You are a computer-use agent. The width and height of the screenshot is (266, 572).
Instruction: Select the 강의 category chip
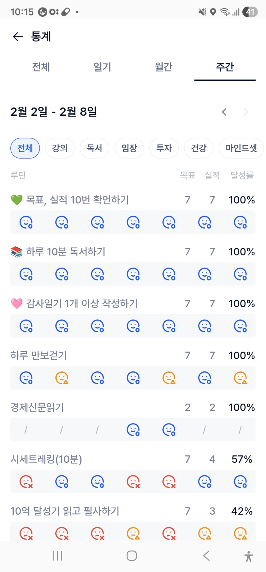(x=60, y=148)
